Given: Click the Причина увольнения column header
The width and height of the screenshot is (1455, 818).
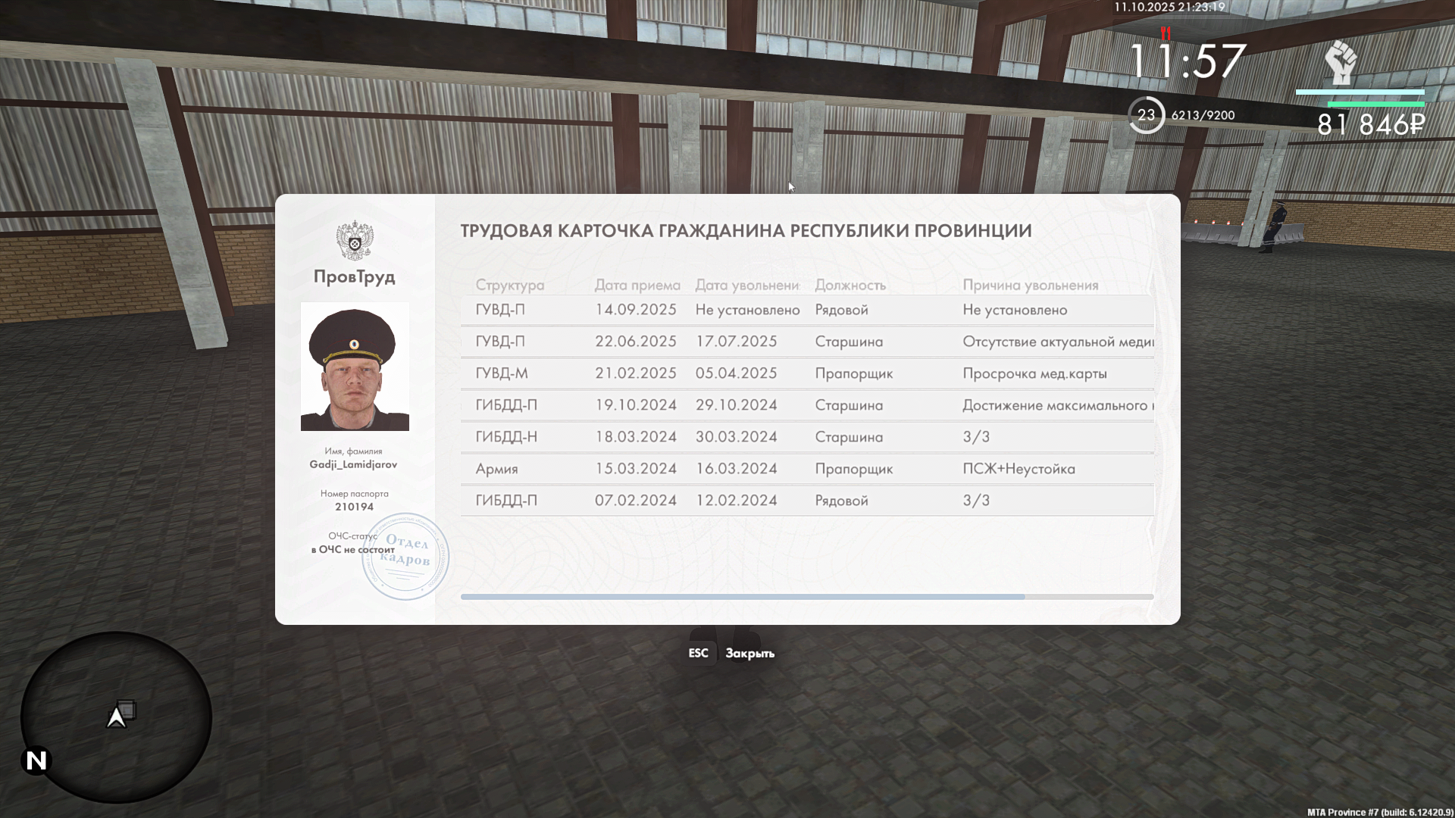Looking at the screenshot, I should [1030, 286].
